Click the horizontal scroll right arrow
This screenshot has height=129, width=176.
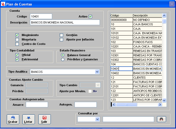tap(160, 105)
